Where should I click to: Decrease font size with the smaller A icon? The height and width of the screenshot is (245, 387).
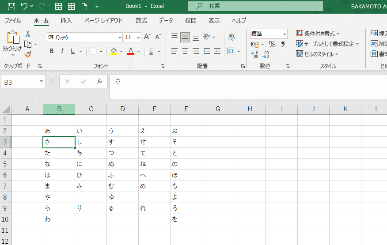[158, 37]
